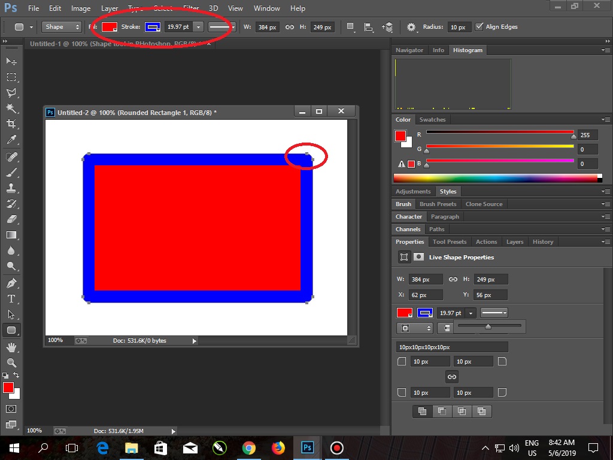Click the W width value in Properties panel

coord(426,279)
